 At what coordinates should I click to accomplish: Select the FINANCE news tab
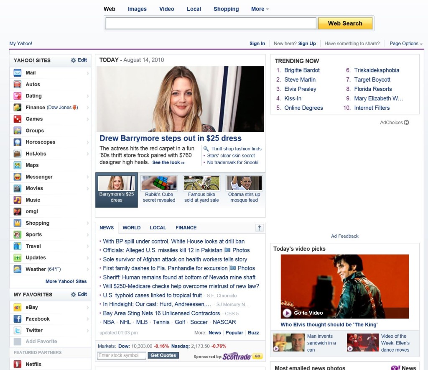coord(186,228)
